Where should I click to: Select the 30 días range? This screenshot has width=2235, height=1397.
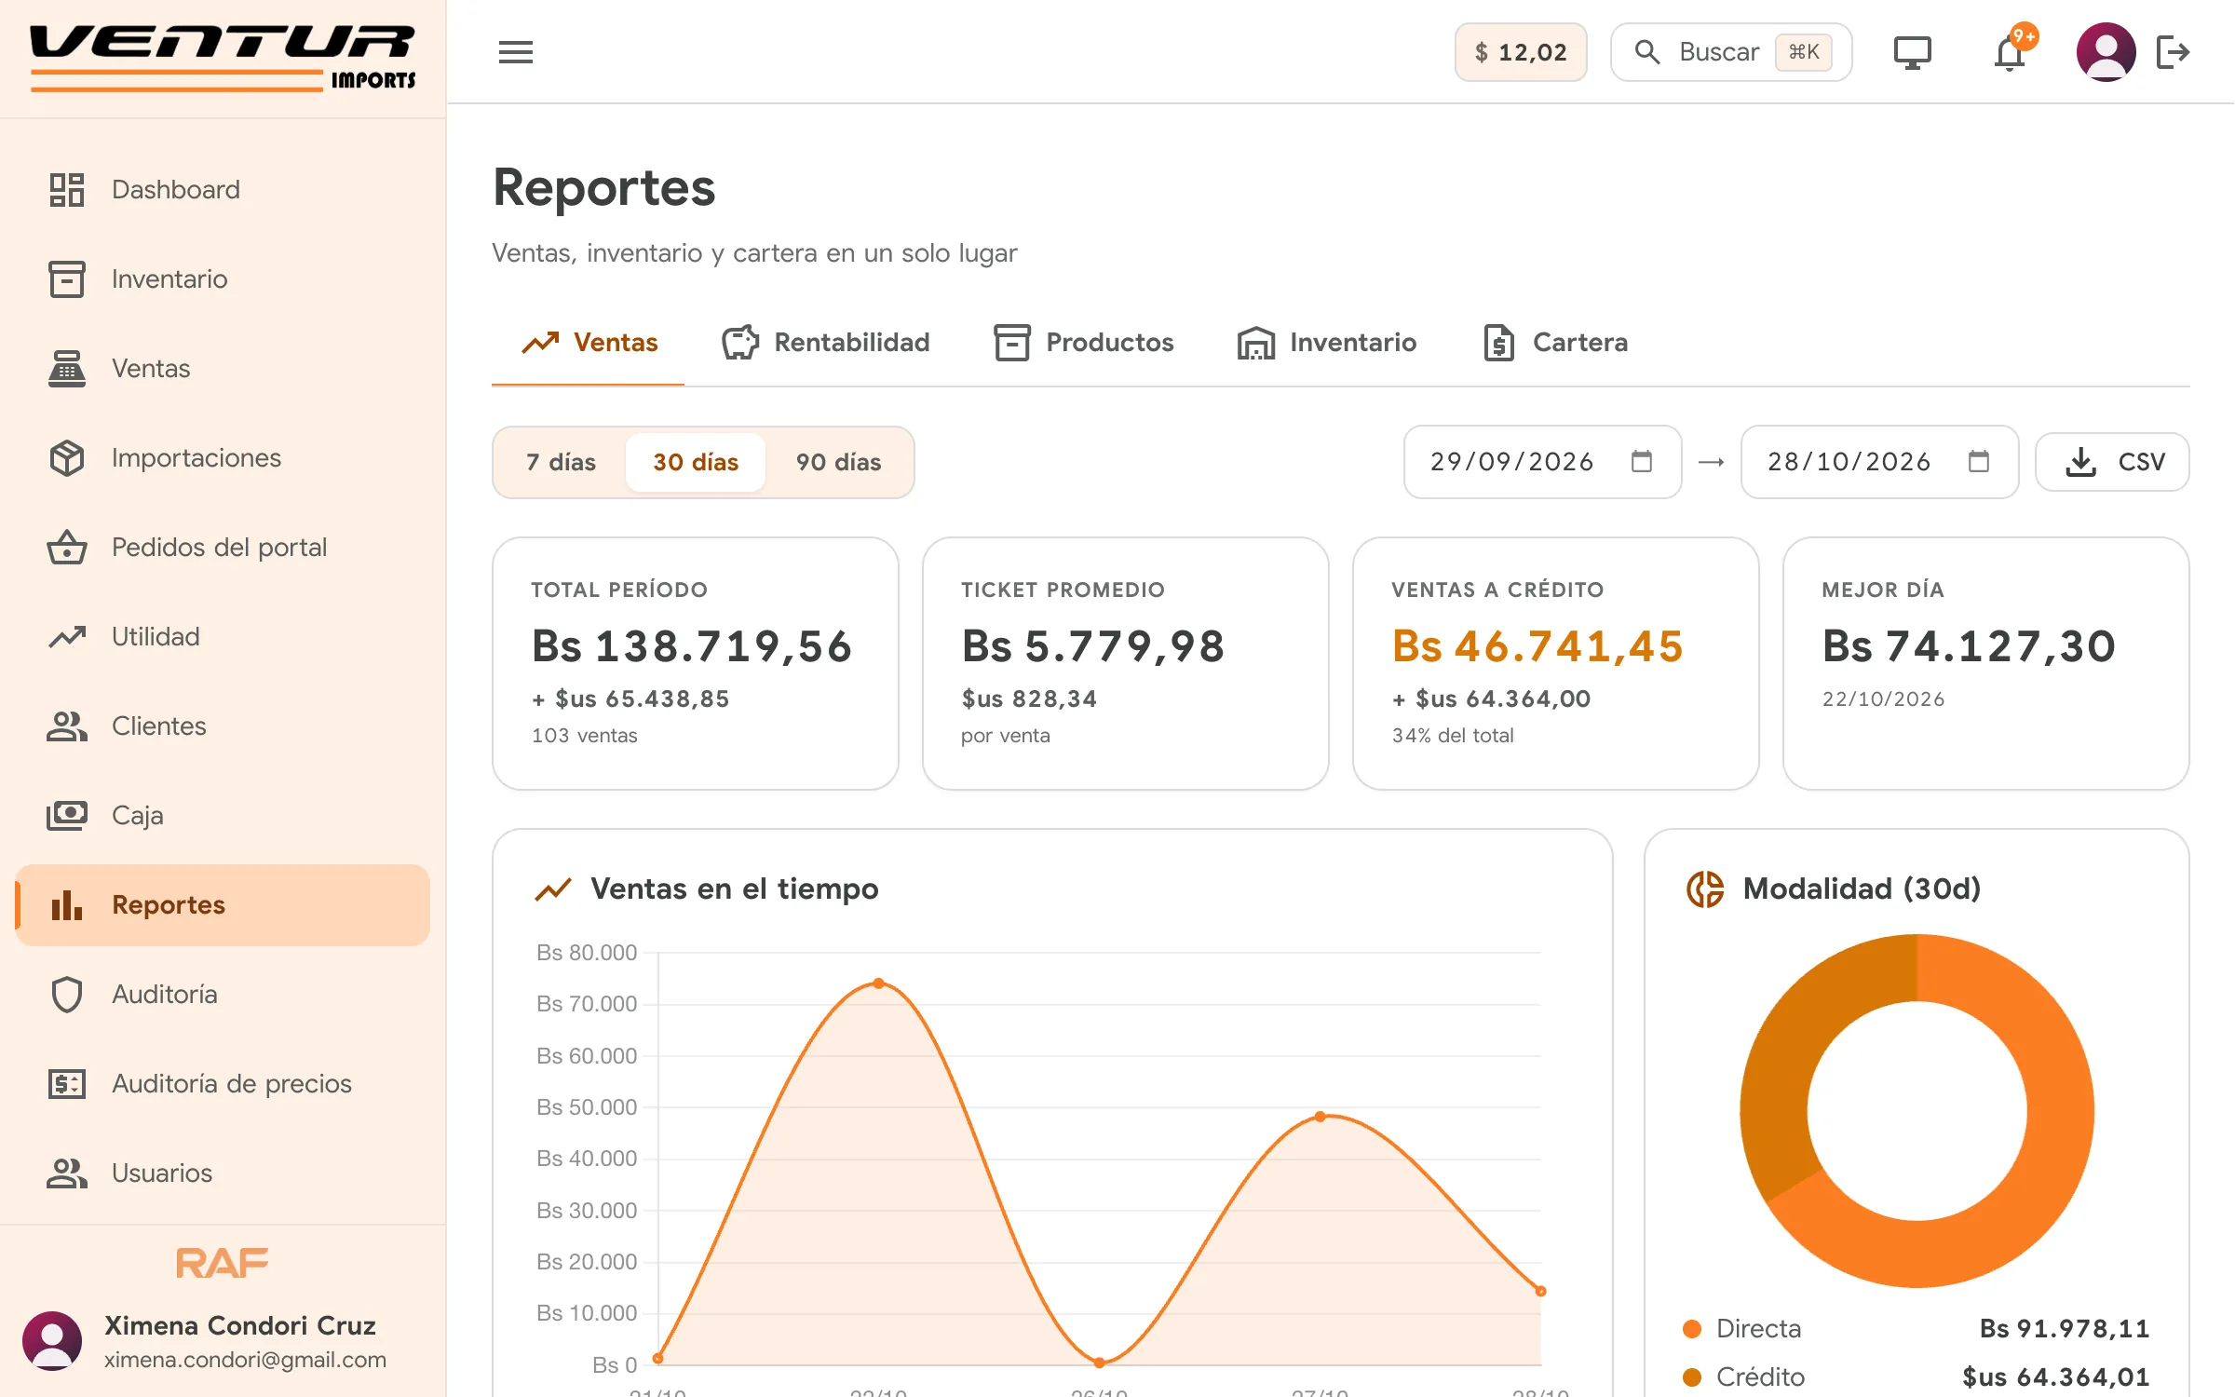pyautogui.click(x=696, y=462)
